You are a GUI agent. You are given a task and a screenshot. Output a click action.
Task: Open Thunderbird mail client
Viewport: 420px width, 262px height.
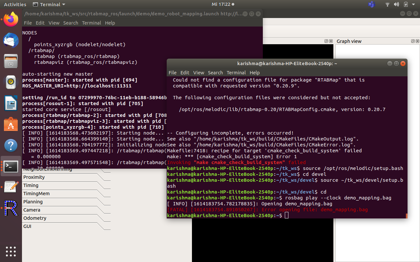click(11, 40)
